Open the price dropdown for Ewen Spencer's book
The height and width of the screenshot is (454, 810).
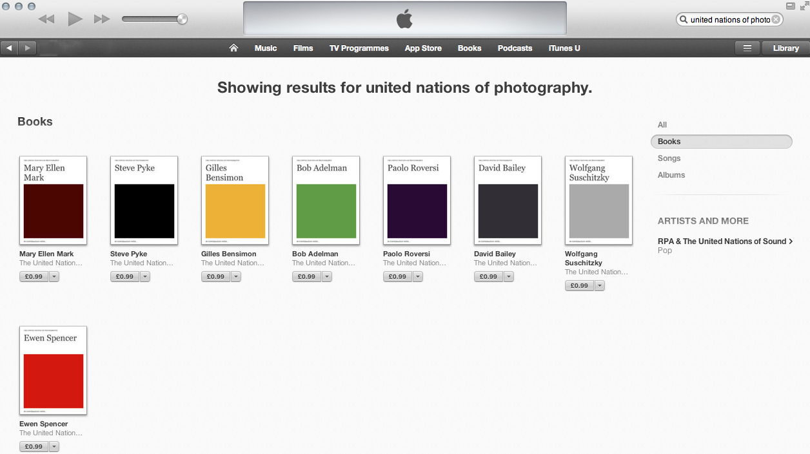55,446
